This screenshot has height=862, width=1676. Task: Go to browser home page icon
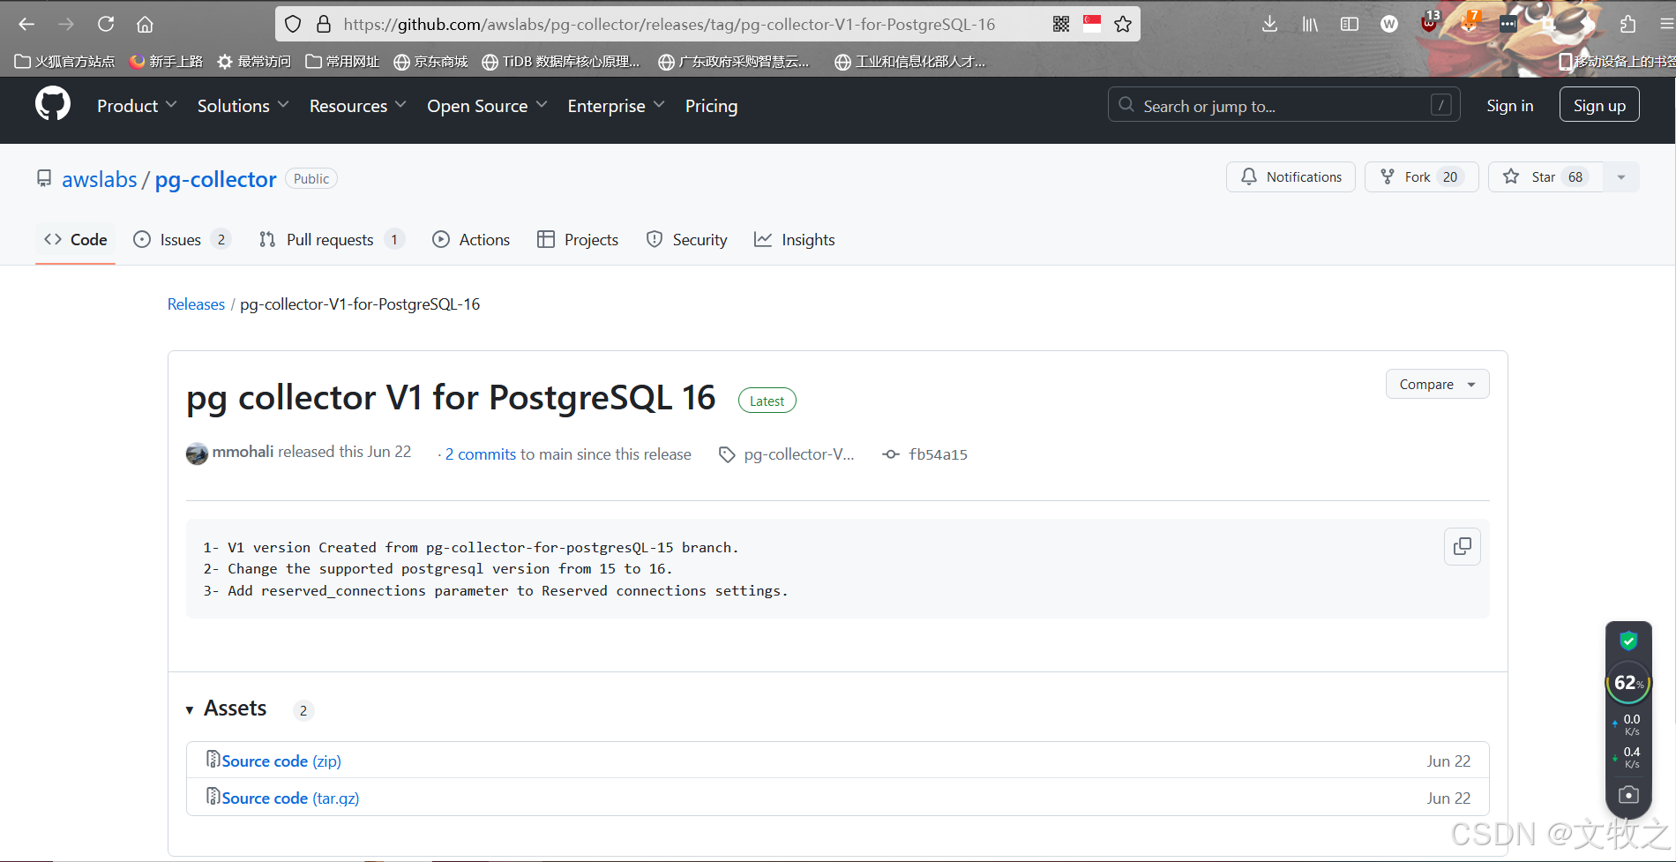pyautogui.click(x=145, y=25)
